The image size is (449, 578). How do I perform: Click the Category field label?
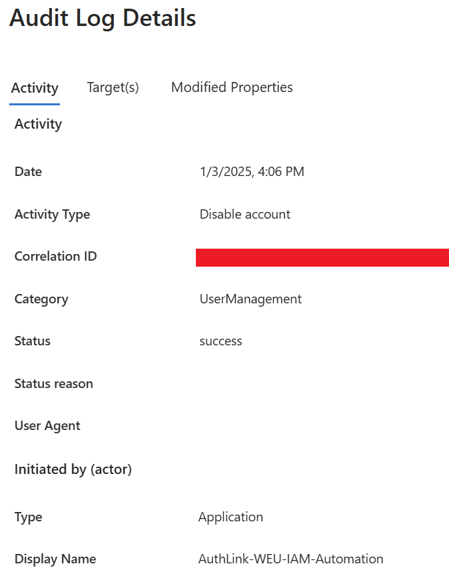(41, 299)
